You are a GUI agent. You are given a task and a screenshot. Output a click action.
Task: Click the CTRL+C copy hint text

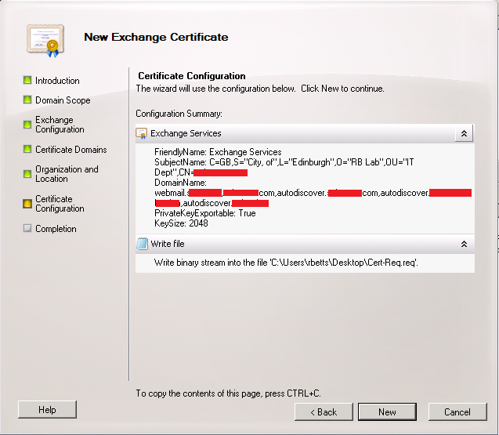[x=228, y=393]
